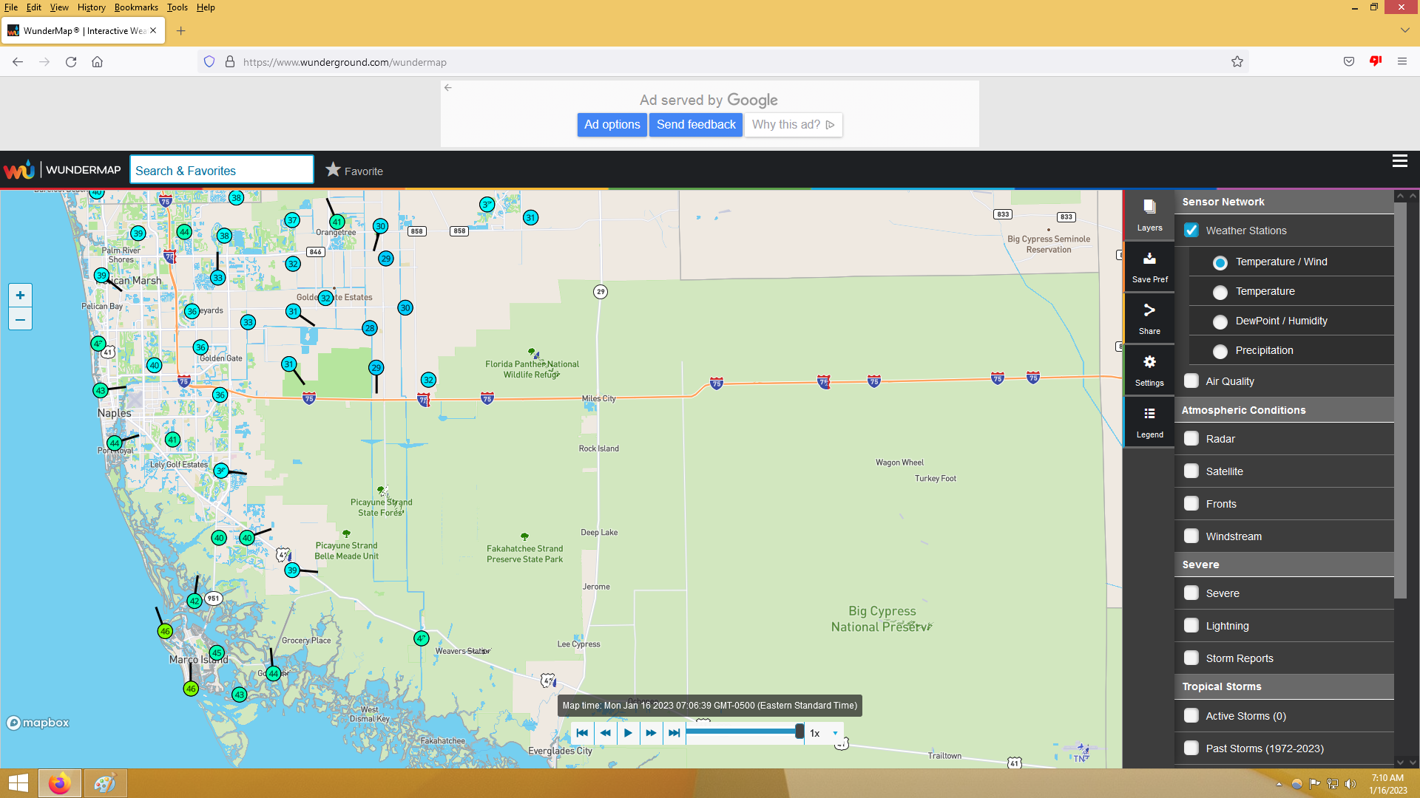Collapse the Tropical Storms section header

click(x=1284, y=686)
